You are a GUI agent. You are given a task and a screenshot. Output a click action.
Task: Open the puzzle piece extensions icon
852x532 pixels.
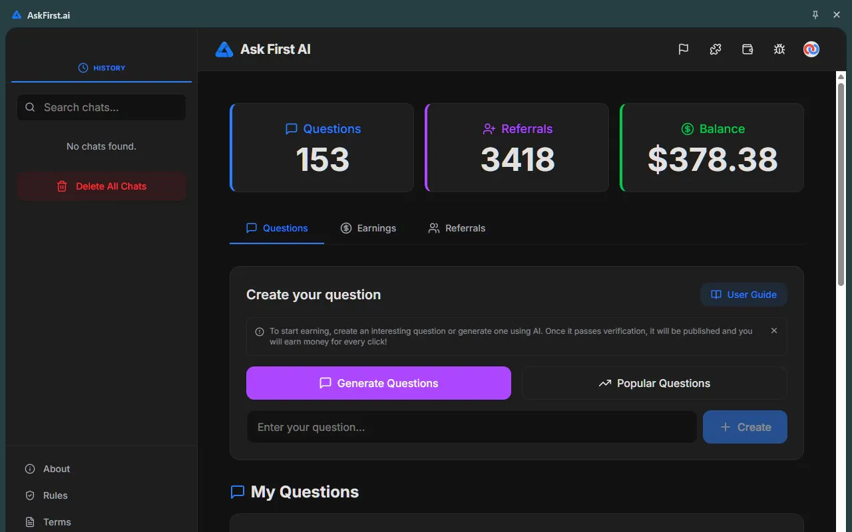coord(716,49)
